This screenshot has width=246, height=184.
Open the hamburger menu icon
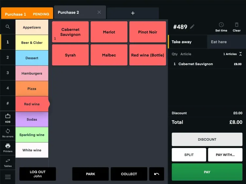tap(8, 177)
